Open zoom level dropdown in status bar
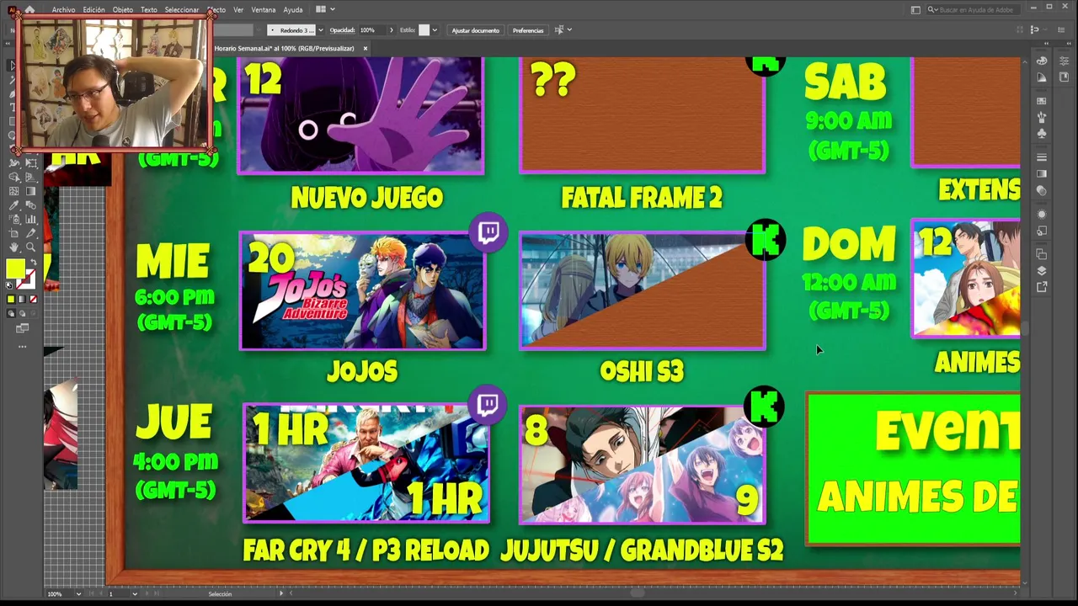This screenshot has height=606, width=1078. (79, 594)
